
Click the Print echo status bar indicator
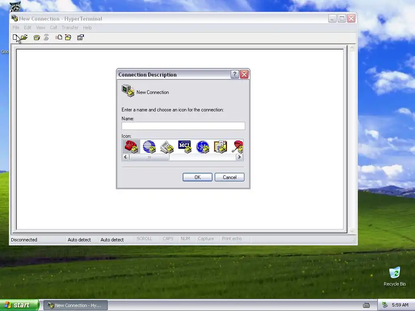(x=232, y=239)
